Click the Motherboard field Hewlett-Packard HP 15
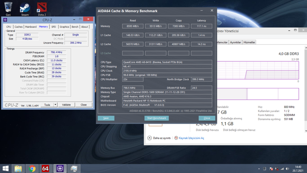Viewport: 307px width, 173px height. tap(167, 101)
